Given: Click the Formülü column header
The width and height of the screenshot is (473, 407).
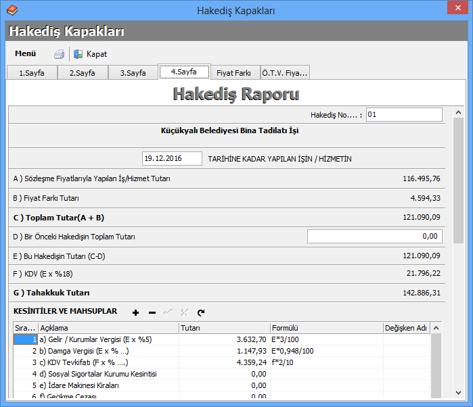Looking at the screenshot, I should (326, 328).
